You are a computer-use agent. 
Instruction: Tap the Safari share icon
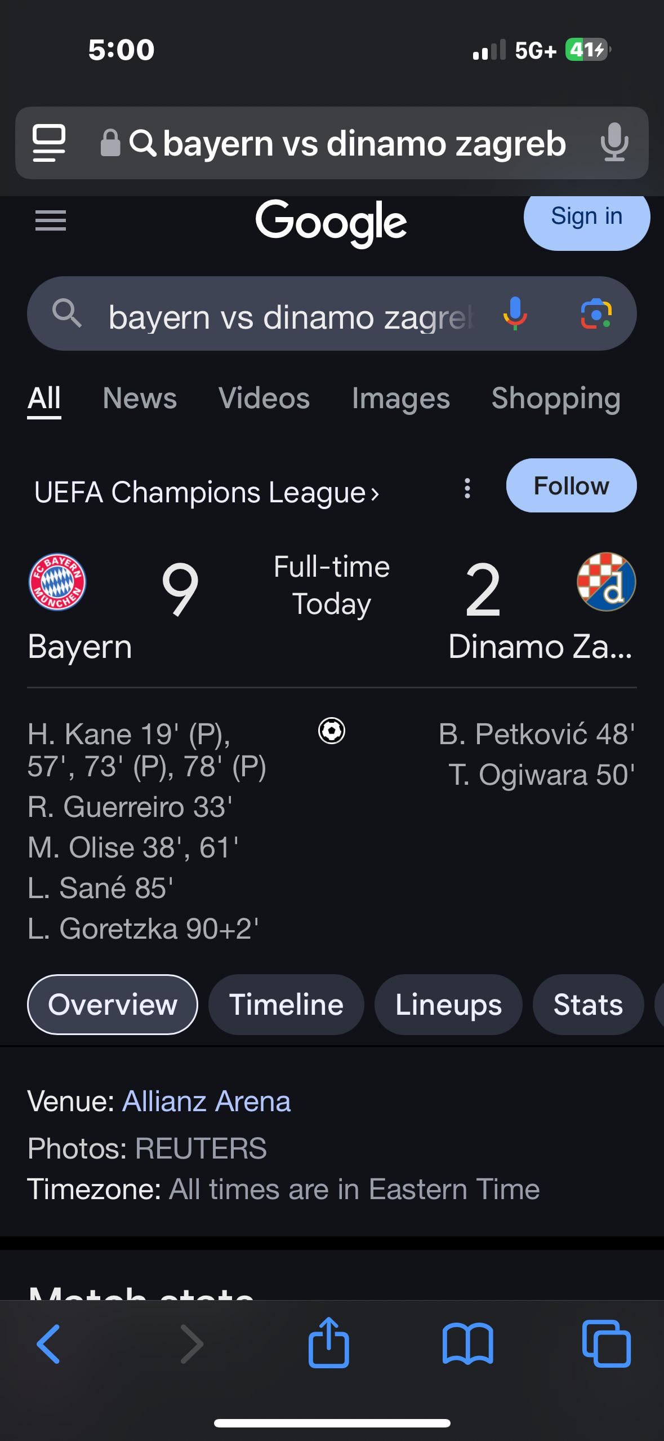pos(328,1343)
